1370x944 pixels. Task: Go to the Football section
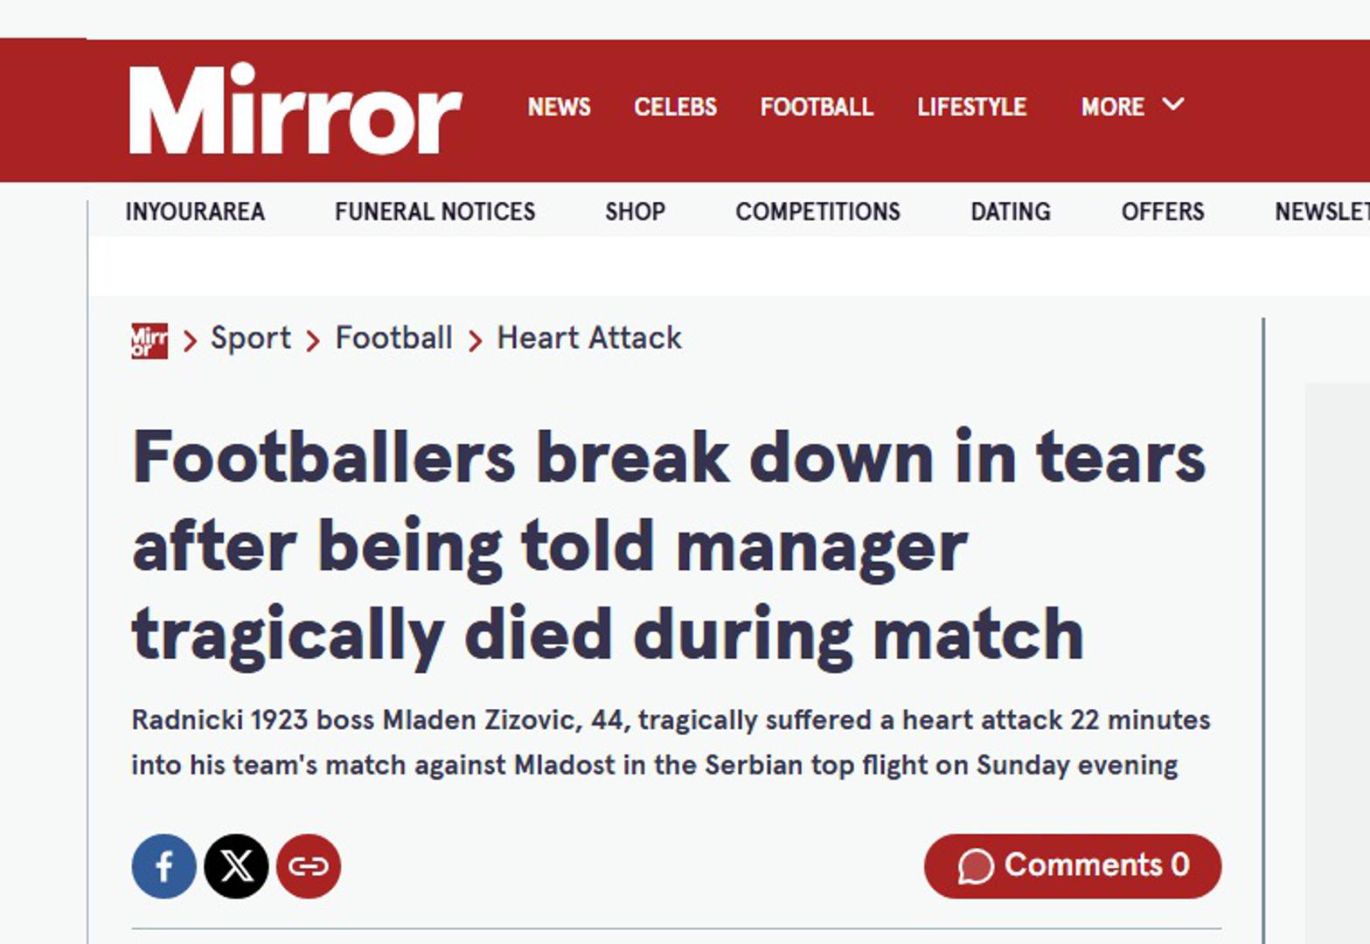(817, 107)
